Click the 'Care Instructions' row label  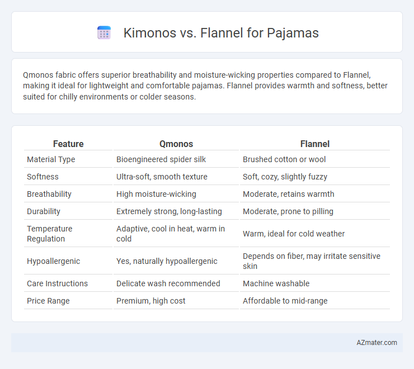pyautogui.click(x=57, y=283)
